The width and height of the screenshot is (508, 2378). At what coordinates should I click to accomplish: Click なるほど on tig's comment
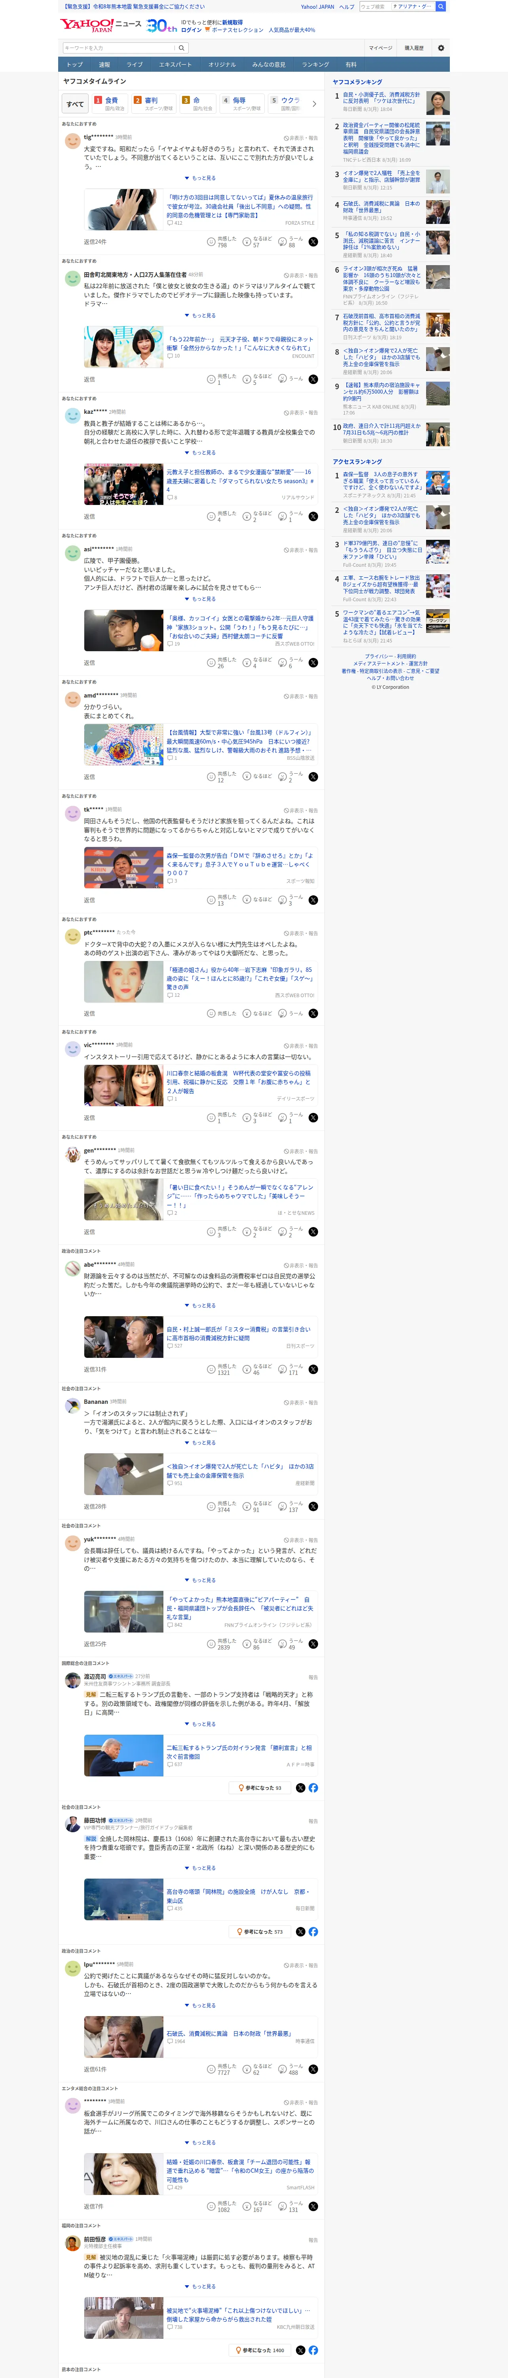tap(257, 242)
